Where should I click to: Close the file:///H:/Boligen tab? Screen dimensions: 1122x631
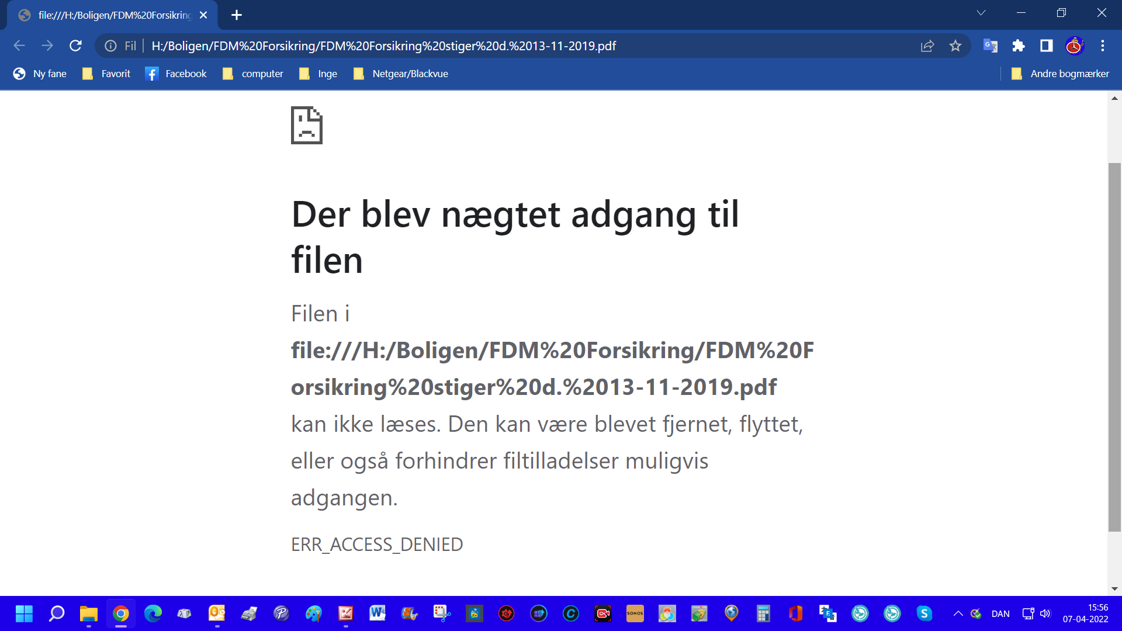click(203, 15)
